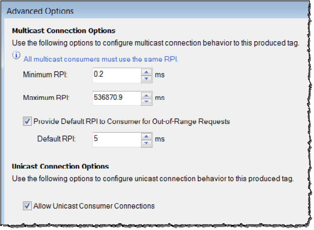The width and height of the screenshot is (314, 230).
Task: Click the multicast consumers same RPI notice
Action: pos(101,59)
